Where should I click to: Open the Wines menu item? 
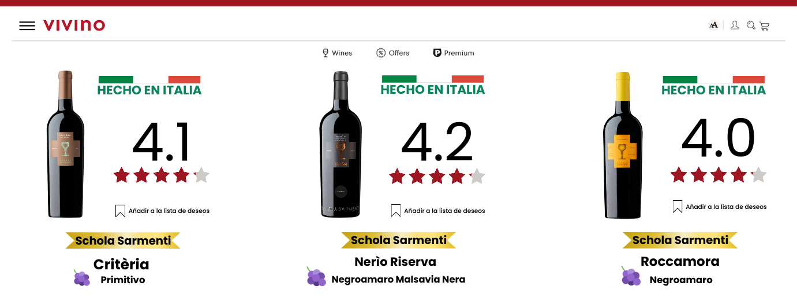click(x=337, y=53)
